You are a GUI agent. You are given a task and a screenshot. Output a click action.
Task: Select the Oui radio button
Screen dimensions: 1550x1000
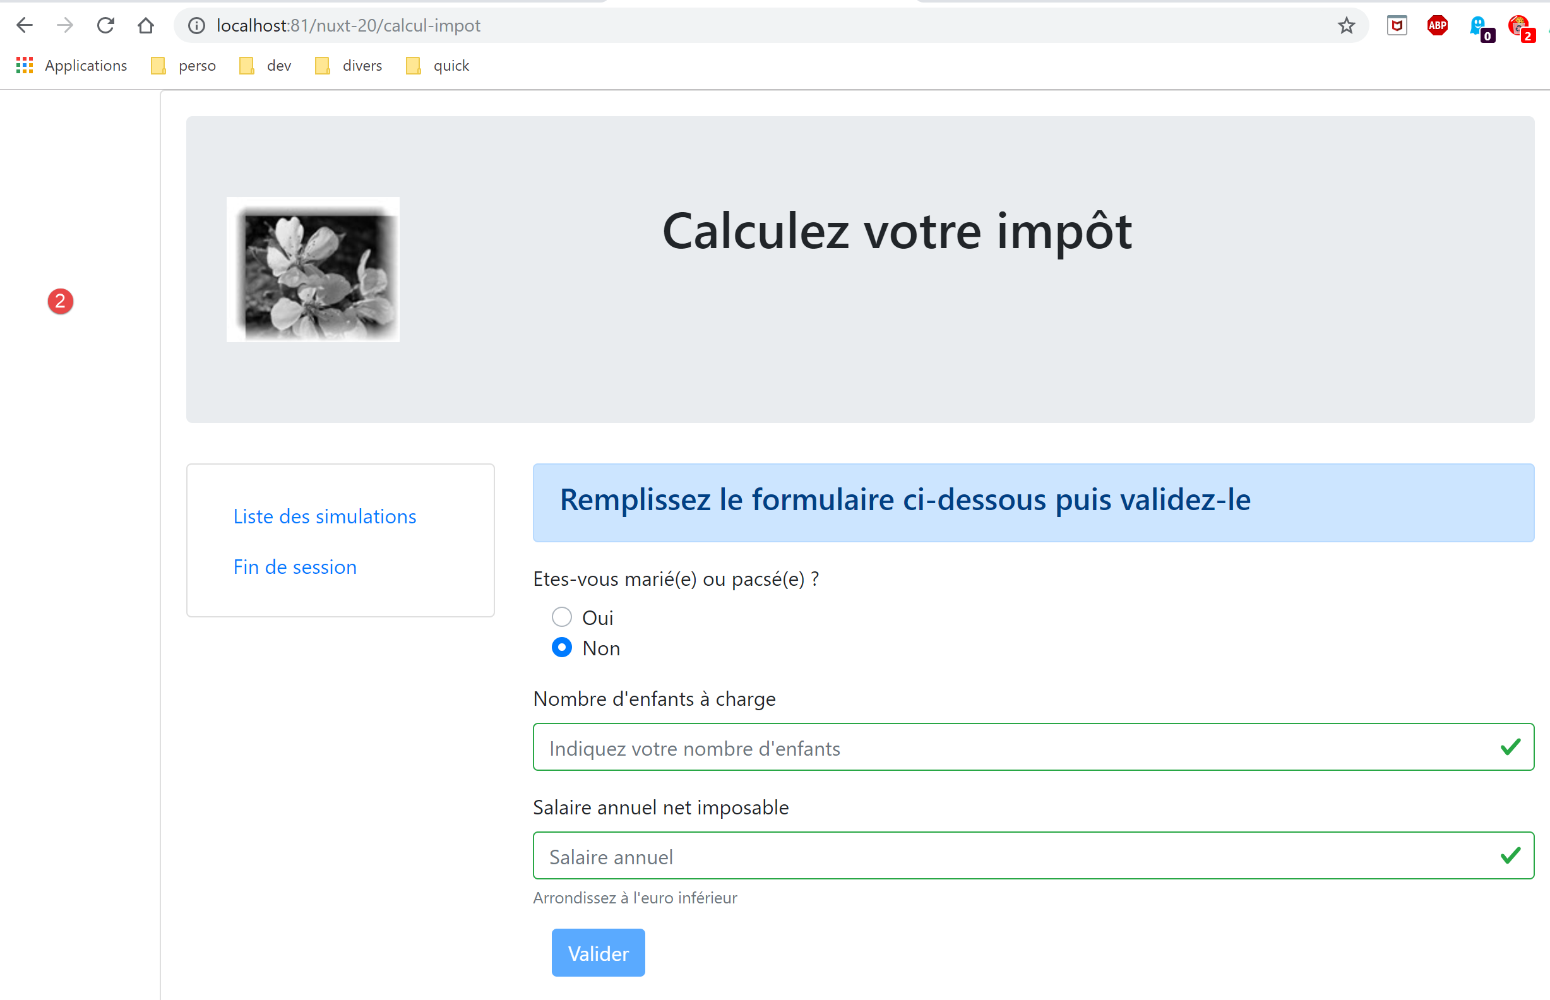point(562,617)
